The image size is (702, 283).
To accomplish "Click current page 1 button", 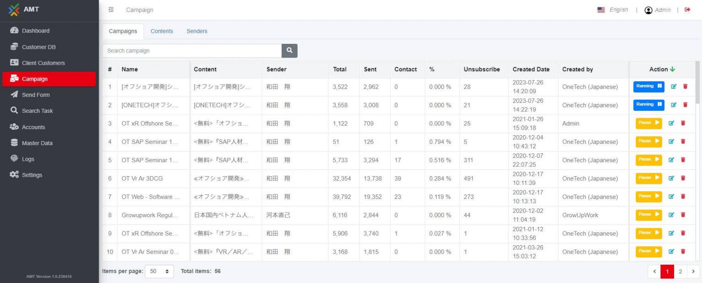I will [x=667, y=272].
